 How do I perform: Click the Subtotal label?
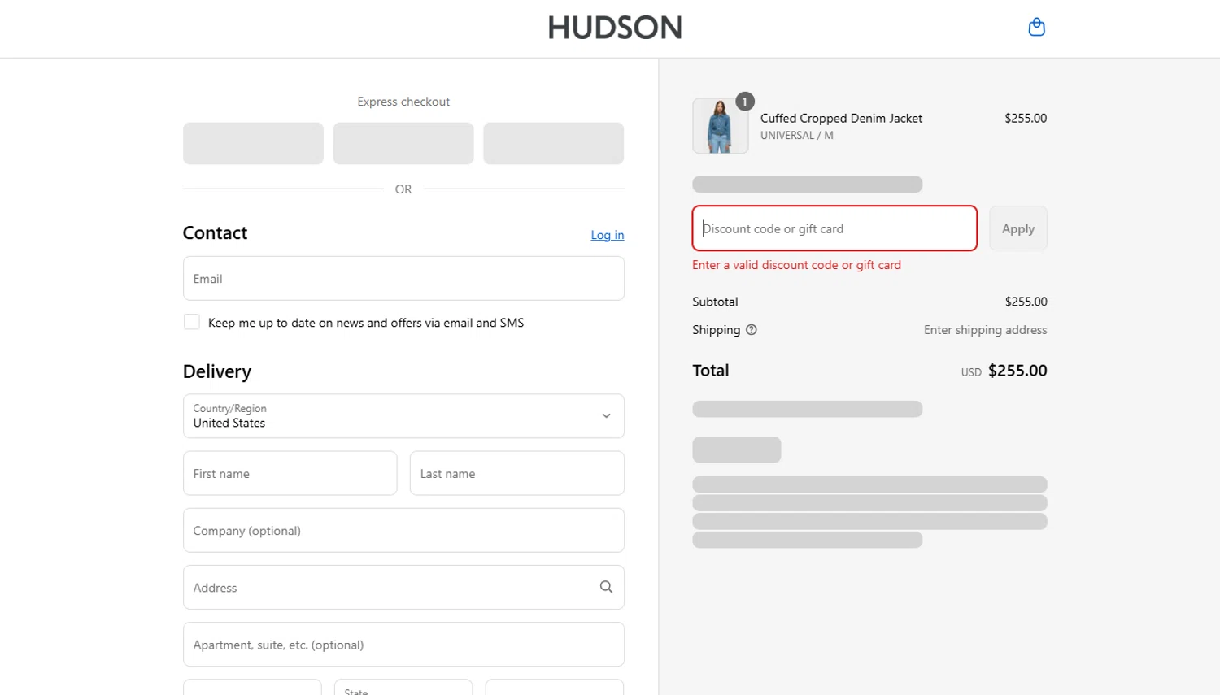[x=715, y=302]
